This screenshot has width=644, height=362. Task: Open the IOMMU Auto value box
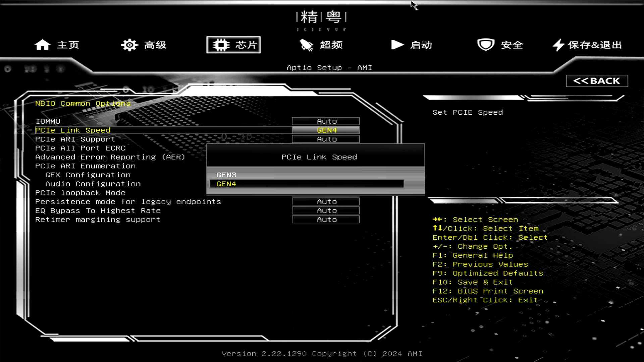tap(325, 121)
